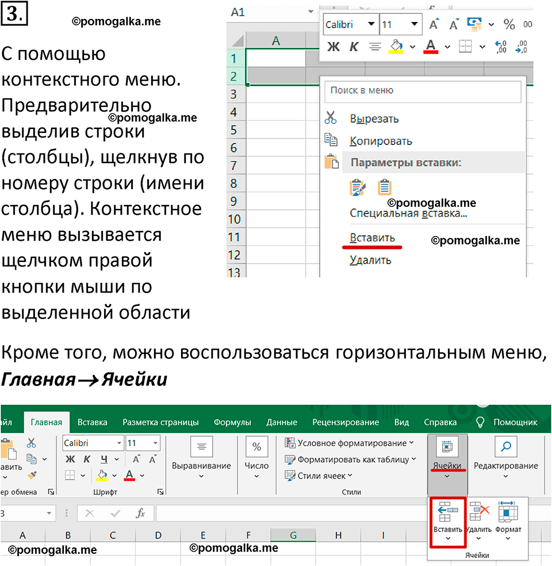
Task: Open name box dropdown arrow next to A1
Action: click(x=311, y=12)
